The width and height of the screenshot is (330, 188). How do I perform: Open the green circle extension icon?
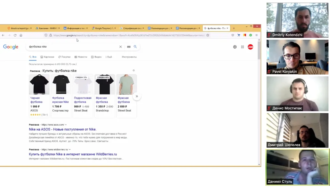[x=250, y=35]
